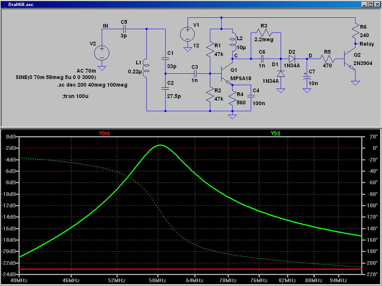Select diode D2 symbol

coord(292,59)
